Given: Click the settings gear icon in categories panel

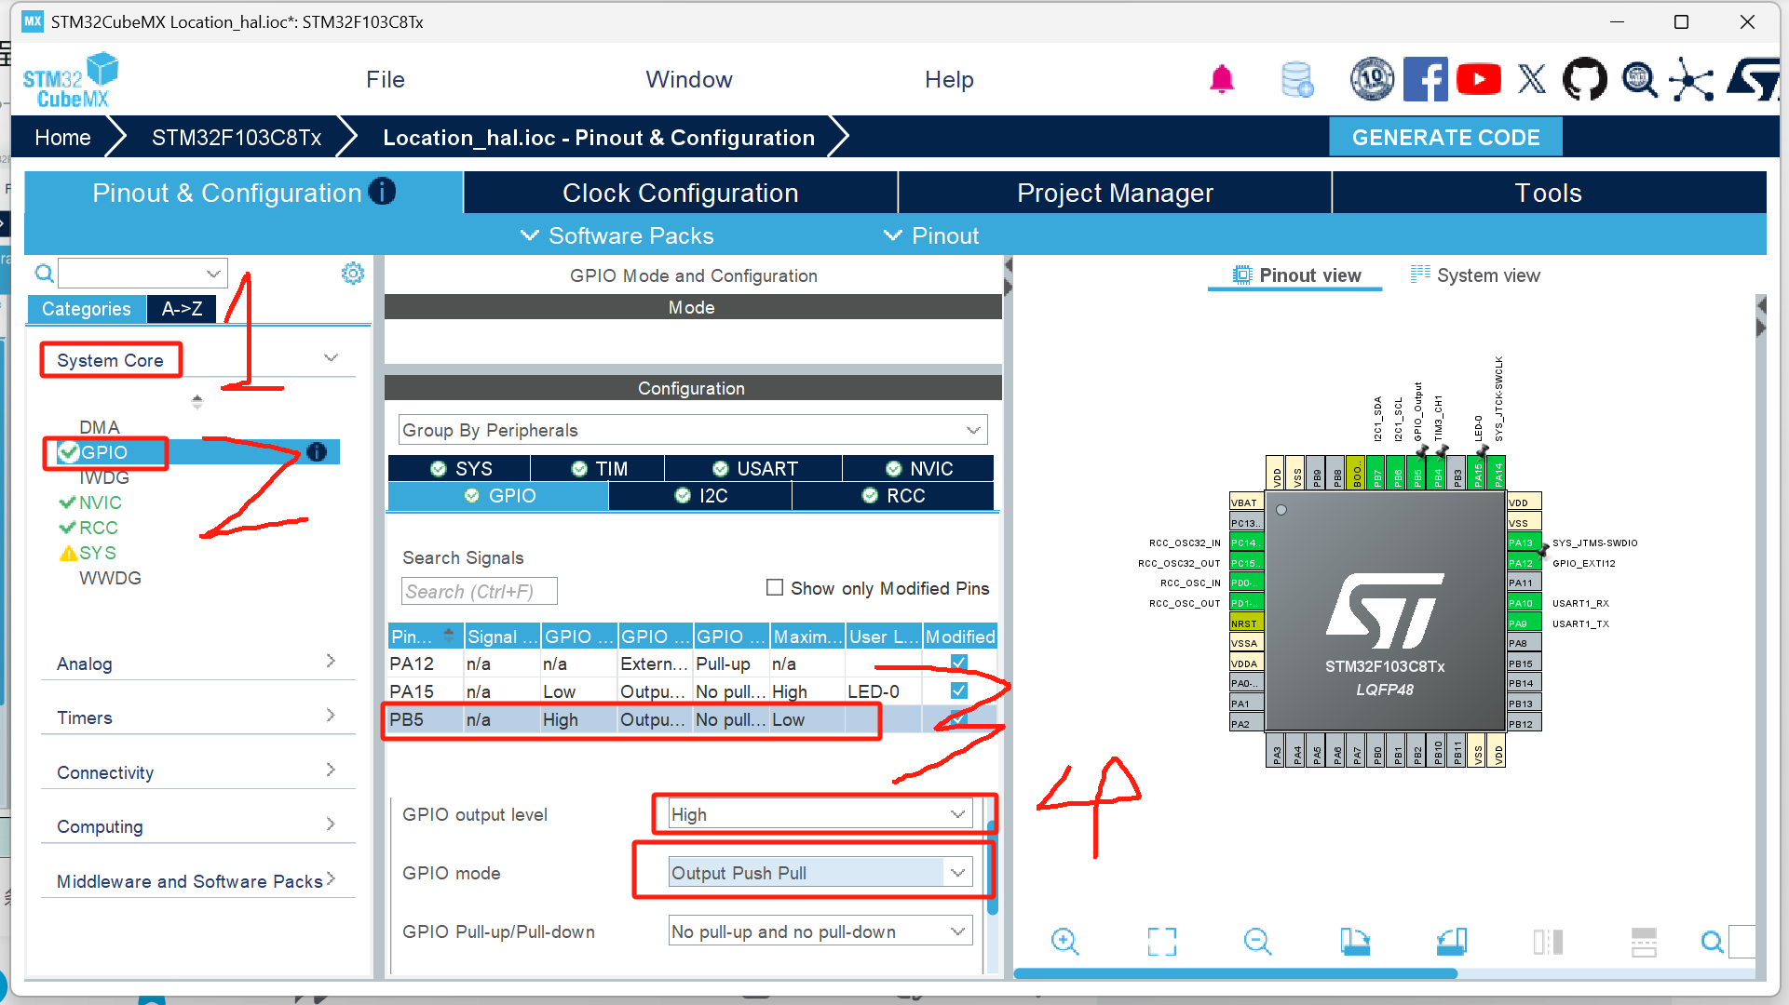Looking at the screenshot, I should (x=352, y=274).
